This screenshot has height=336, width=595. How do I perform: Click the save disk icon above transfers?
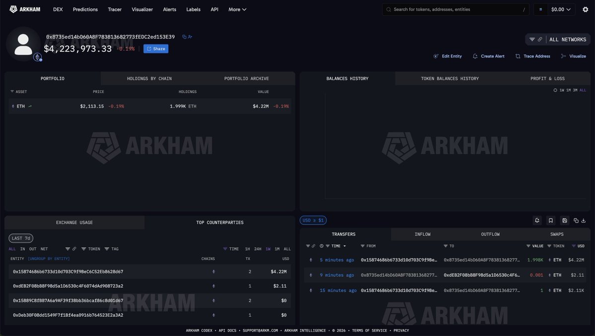coord(565,220)
